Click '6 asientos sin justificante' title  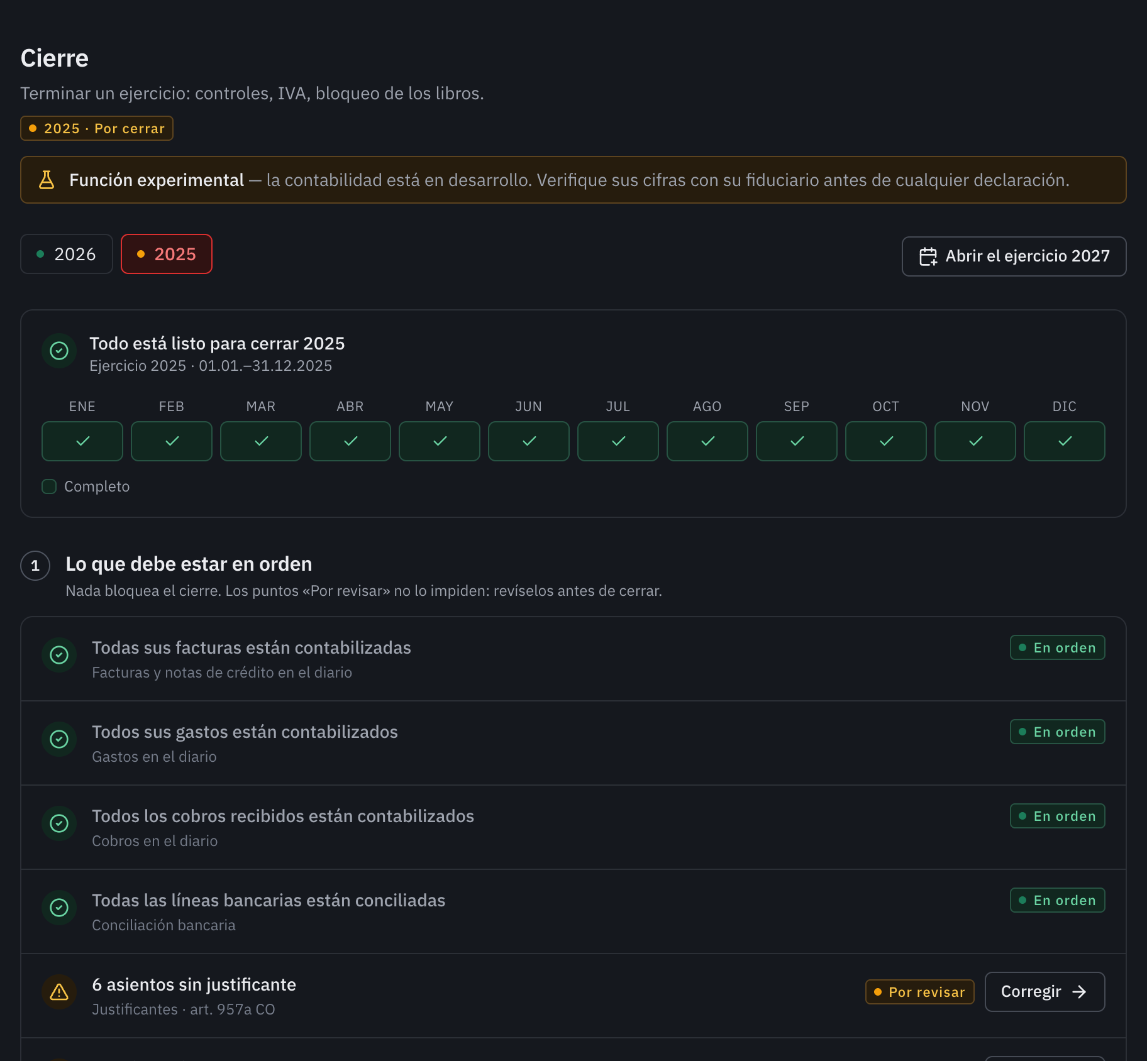(x=194, y=984)
